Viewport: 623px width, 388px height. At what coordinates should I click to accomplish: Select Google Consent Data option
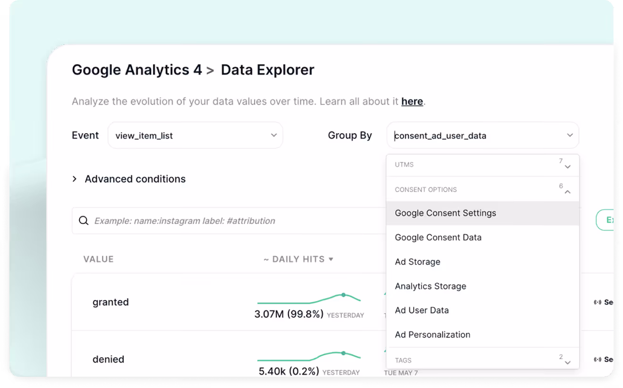coord(482,237)
